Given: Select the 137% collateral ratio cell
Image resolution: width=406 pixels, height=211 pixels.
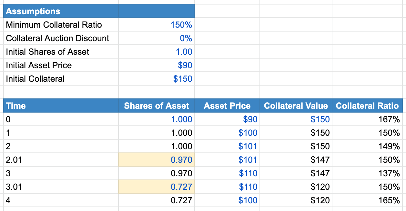Looking at the screenshot, I should (367, 173).
